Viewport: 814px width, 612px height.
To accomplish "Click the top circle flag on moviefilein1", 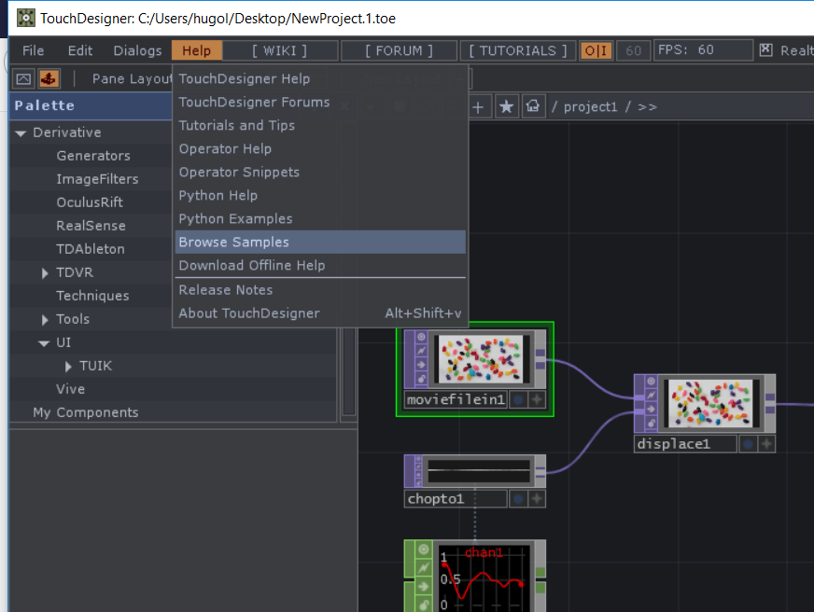I will pos(422,337).
